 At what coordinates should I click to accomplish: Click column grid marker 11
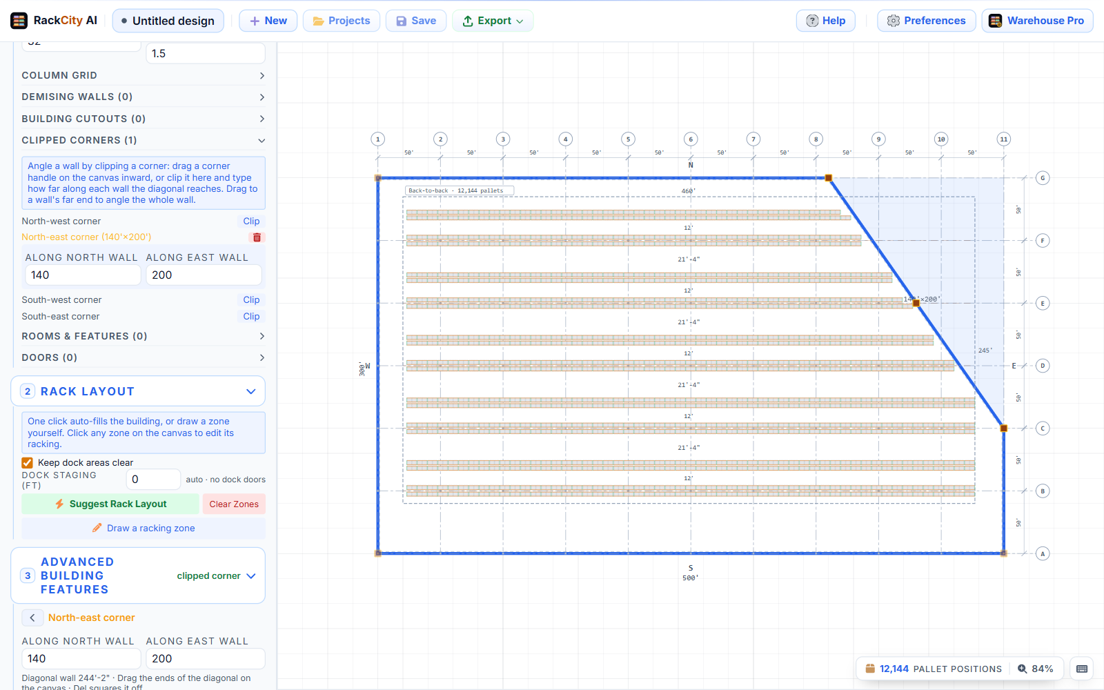pos(1004,139)
